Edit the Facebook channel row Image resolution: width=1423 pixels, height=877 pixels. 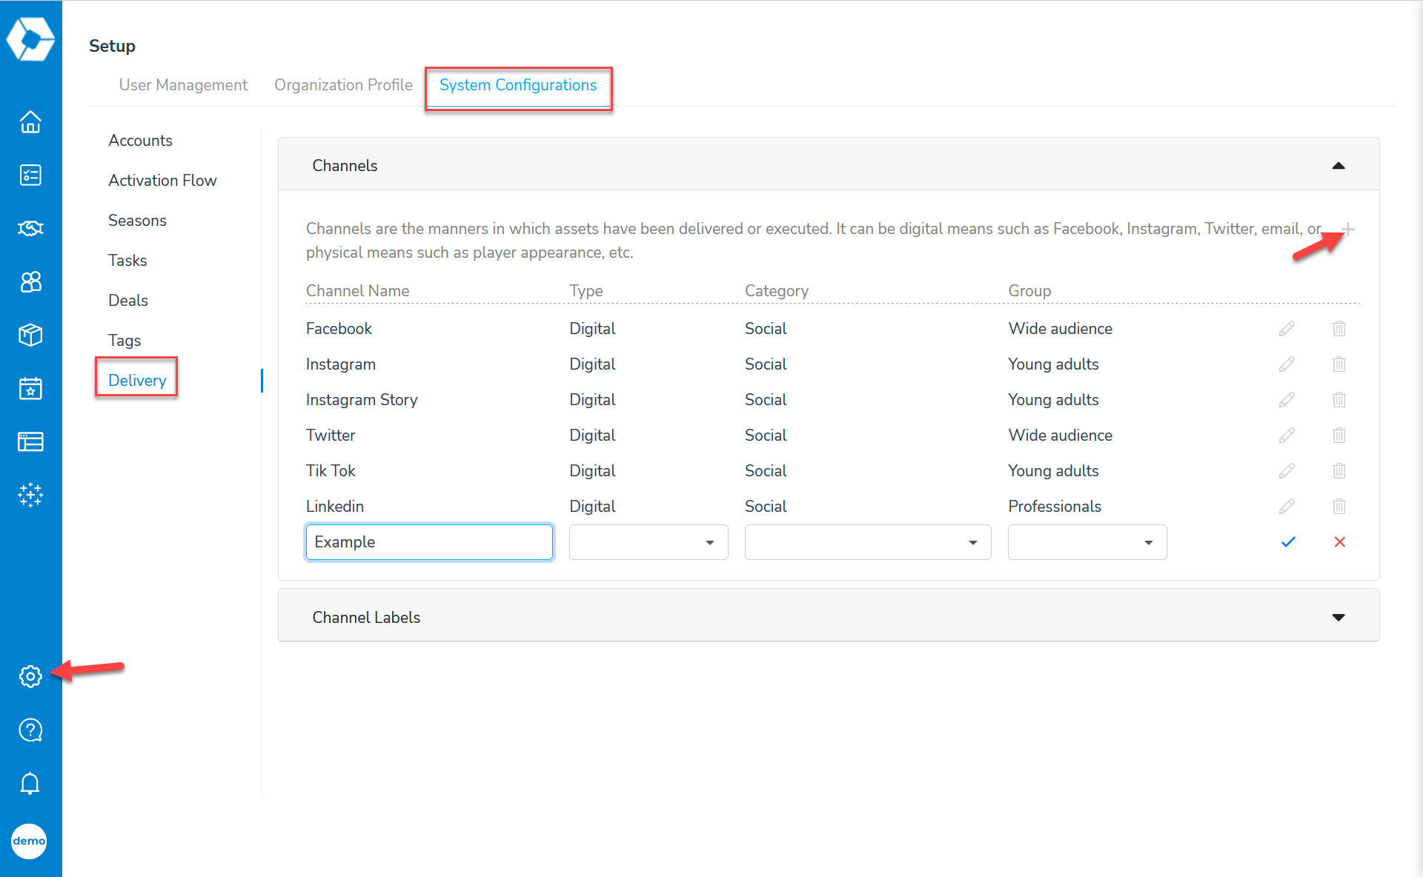pos(1287,329)
